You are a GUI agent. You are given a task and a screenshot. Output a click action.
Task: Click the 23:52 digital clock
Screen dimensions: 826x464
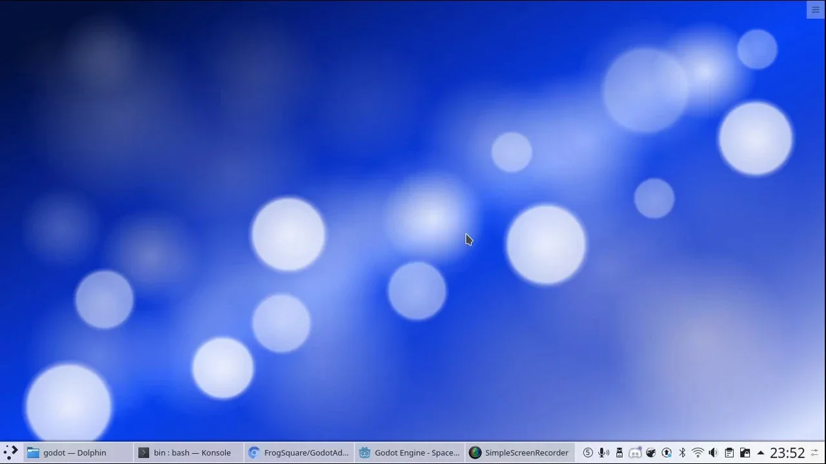pos(787,452)
